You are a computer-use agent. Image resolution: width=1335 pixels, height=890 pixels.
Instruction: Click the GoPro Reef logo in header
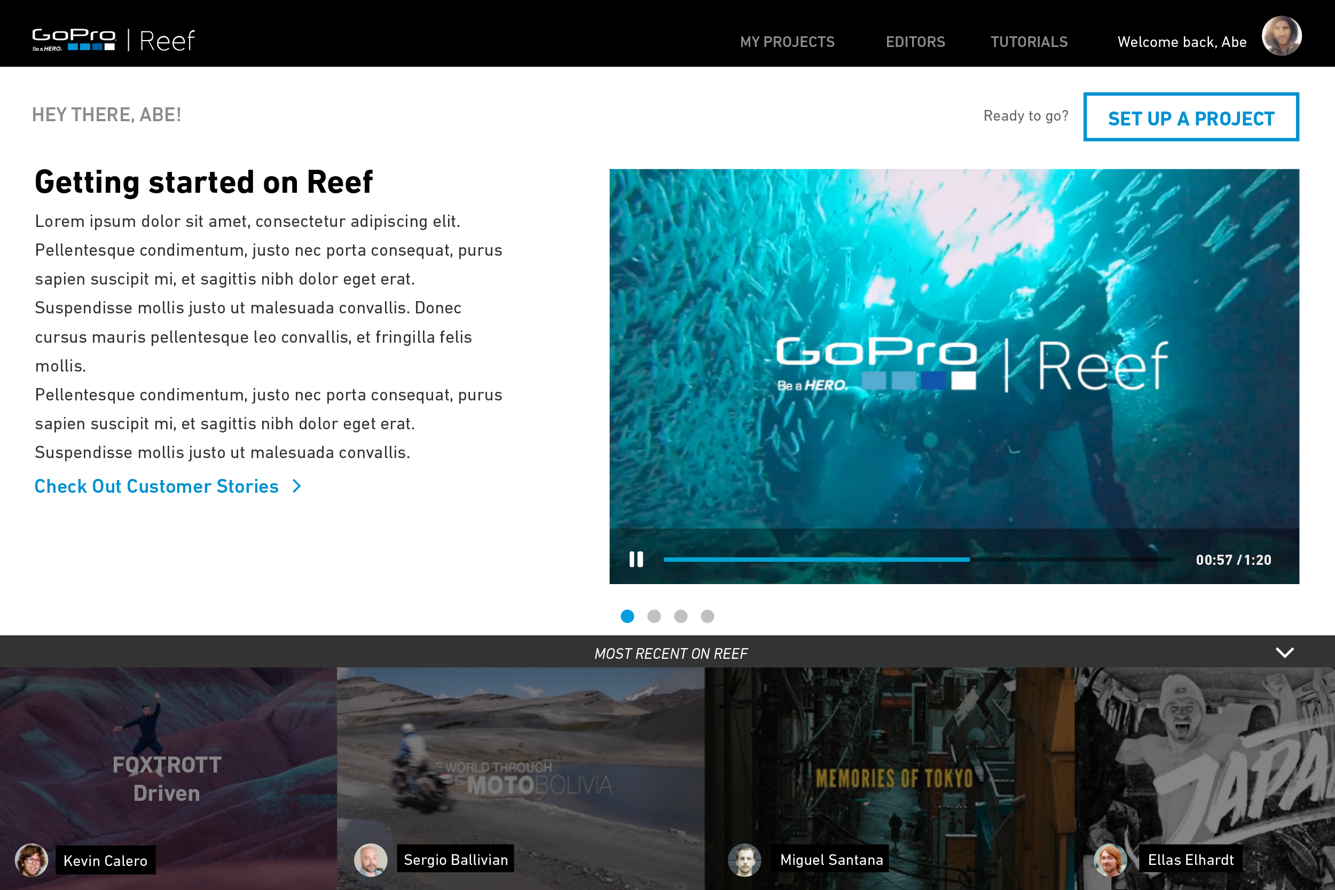[113, 40]
